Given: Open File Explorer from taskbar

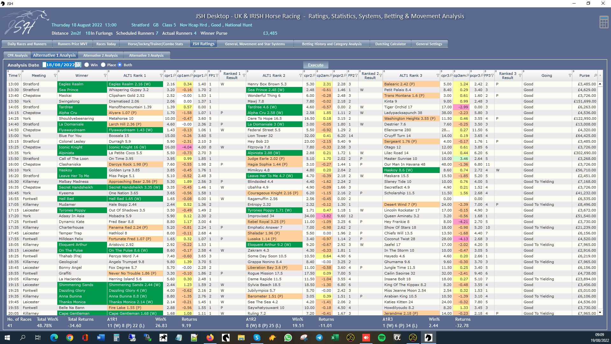Looking at the screenshot, I should (x=241, y=338).
